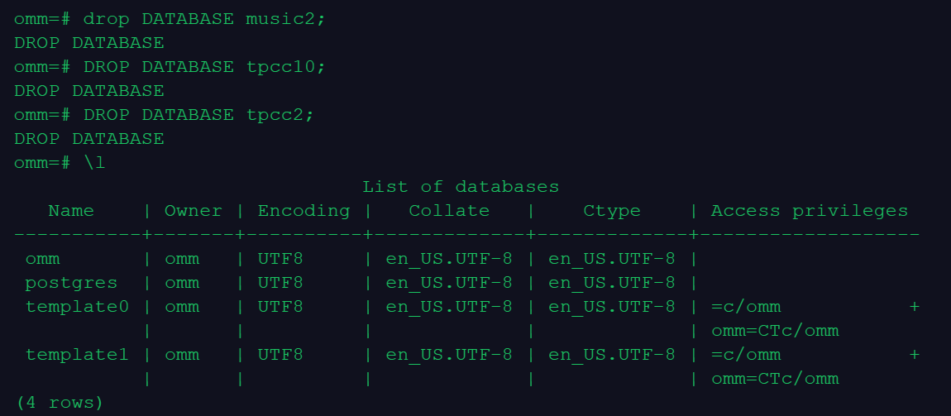Viewport: 951px width, 416px height.
Task: Click the 'List of databases' table title
Action: pyautogui.click(x=461, y=187)
